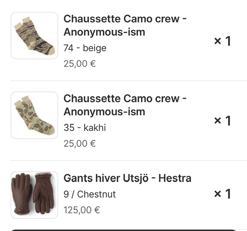Open the kakhi camo socks thumbnail
The image size is (247, 231).
pos(34,115)
